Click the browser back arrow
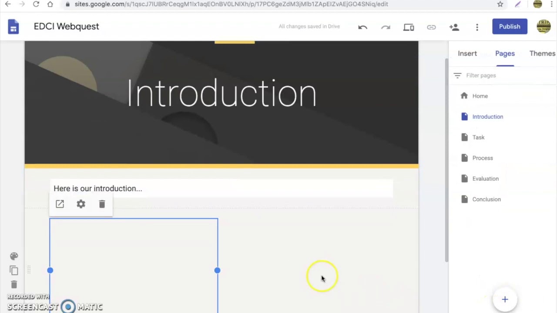 tap(8, 4)
